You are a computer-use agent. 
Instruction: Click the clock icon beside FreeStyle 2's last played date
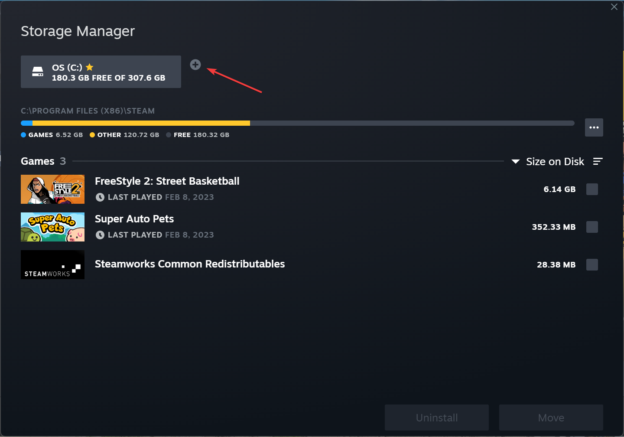[100, 197]
